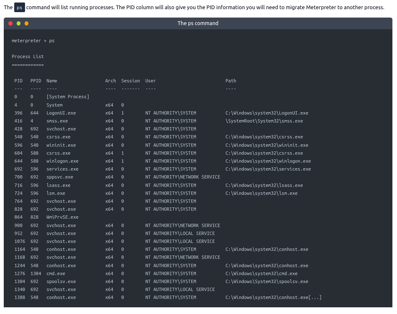Click 'NT AUTHORITY\LOCAL SERVICE' in the PID 1340 row
397x314 pixels.
point(180,289)
